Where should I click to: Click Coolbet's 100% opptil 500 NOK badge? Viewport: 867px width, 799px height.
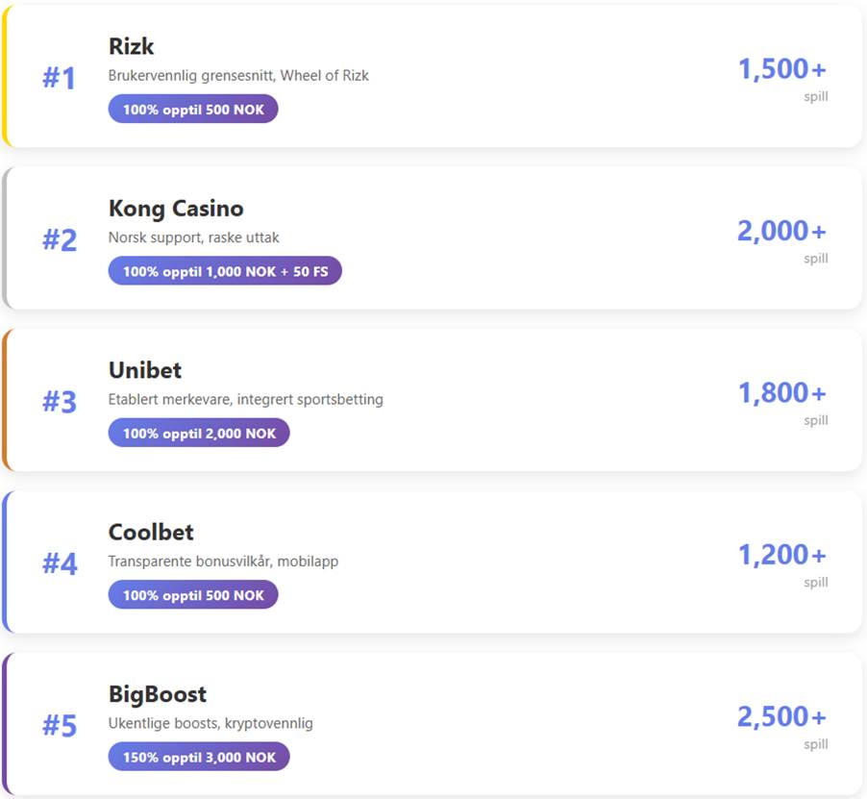(193, 595)
